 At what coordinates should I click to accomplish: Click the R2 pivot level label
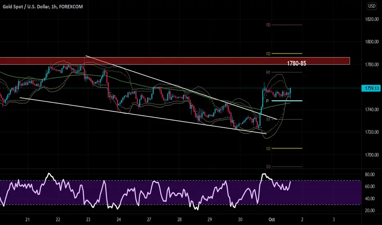[x=268, y=54]
